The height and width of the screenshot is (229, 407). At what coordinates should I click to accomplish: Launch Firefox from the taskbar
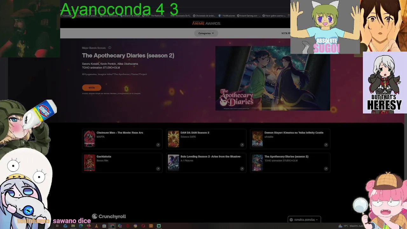88,226
